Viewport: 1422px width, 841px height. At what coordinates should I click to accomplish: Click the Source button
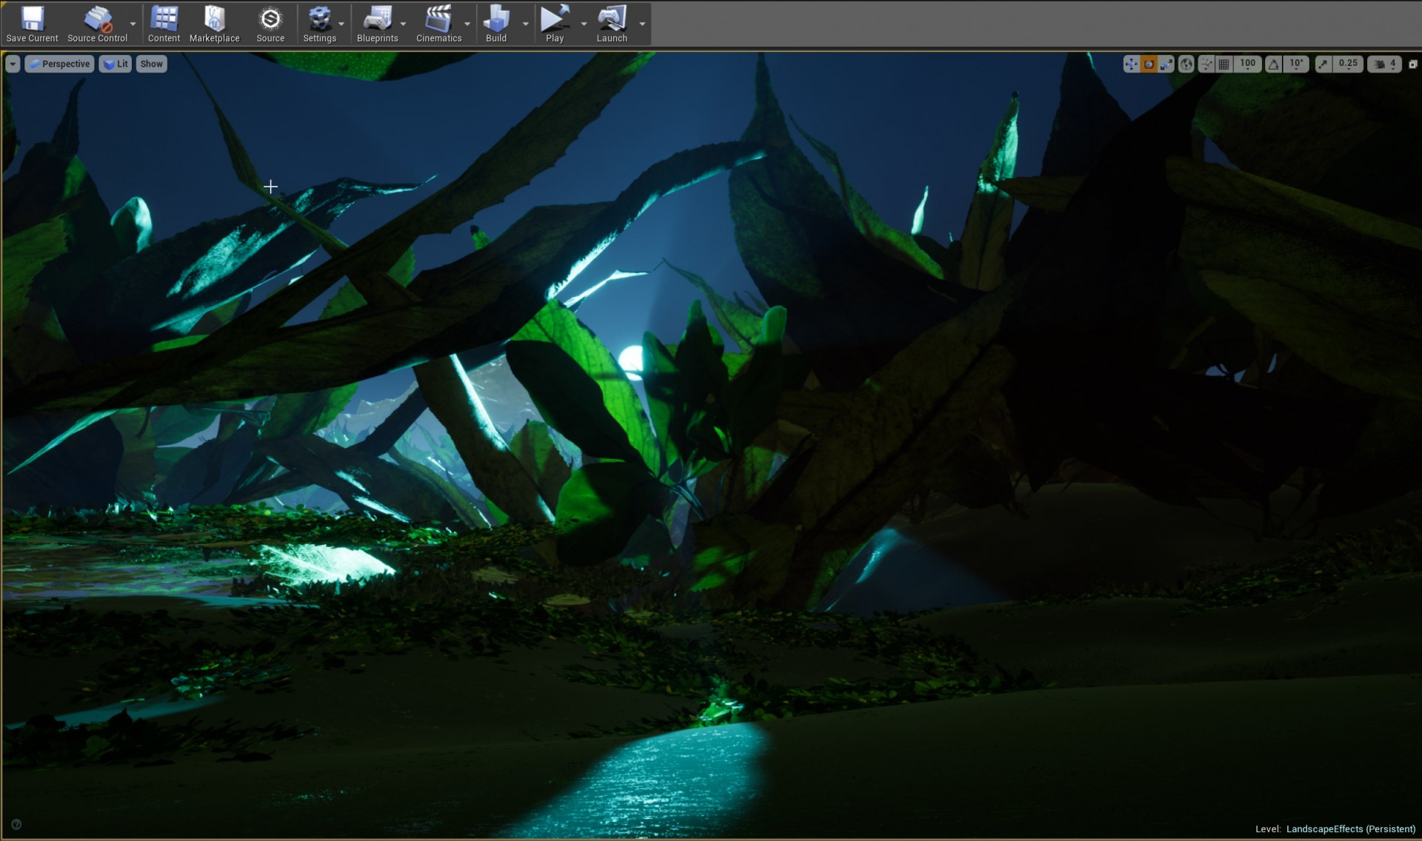click(270, 24)
